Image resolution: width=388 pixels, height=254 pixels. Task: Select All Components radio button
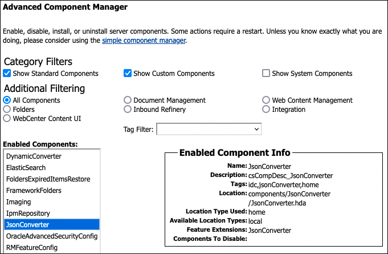tap(7, 100)
